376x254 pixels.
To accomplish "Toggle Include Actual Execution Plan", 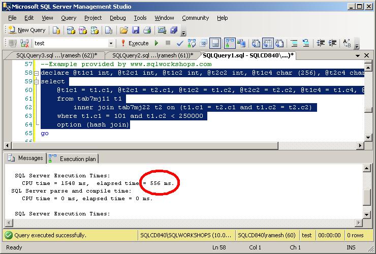I will pos(230,43).
